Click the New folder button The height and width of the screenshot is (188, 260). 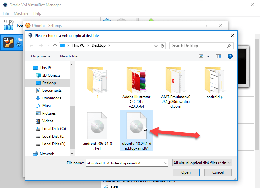point(69,56)
